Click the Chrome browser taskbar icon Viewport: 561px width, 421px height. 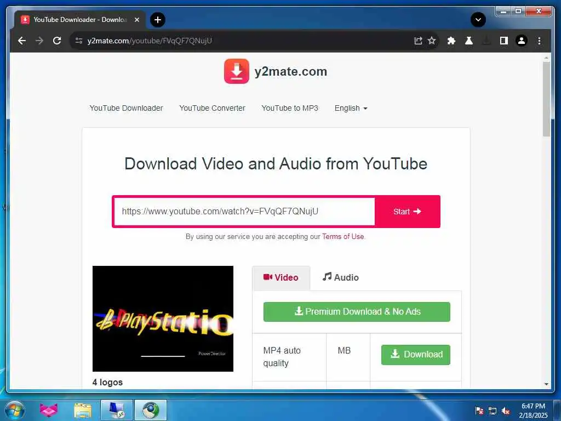[x=151, y=410]
